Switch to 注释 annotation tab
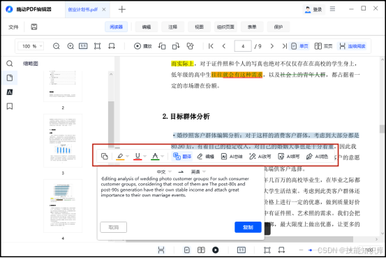This screenshot has height=258, width=386. pyautogui.click(x=173, y=27)
